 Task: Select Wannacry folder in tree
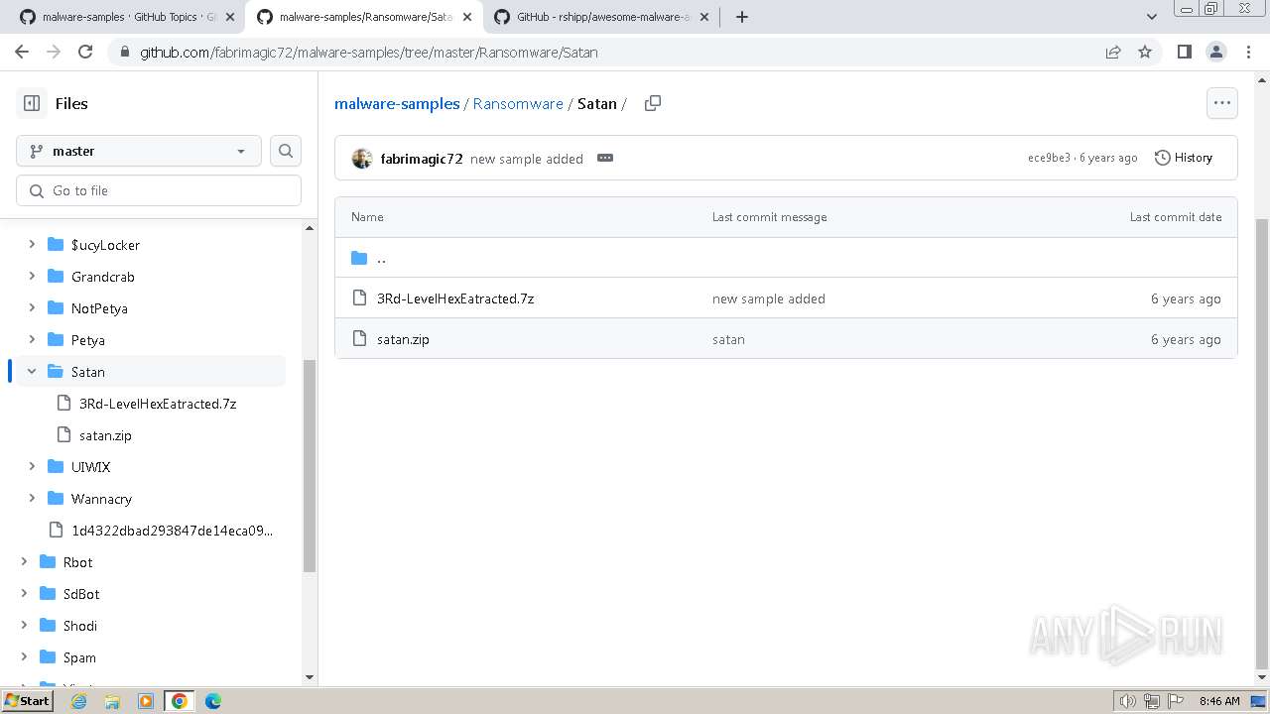pyautogui.click(x=101, y=499)
